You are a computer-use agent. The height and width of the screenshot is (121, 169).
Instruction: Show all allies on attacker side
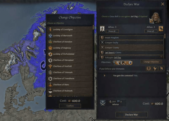pos(112,31)
